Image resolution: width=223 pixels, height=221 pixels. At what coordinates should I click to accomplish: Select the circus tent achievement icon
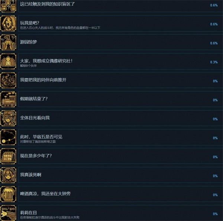(8, 42)
